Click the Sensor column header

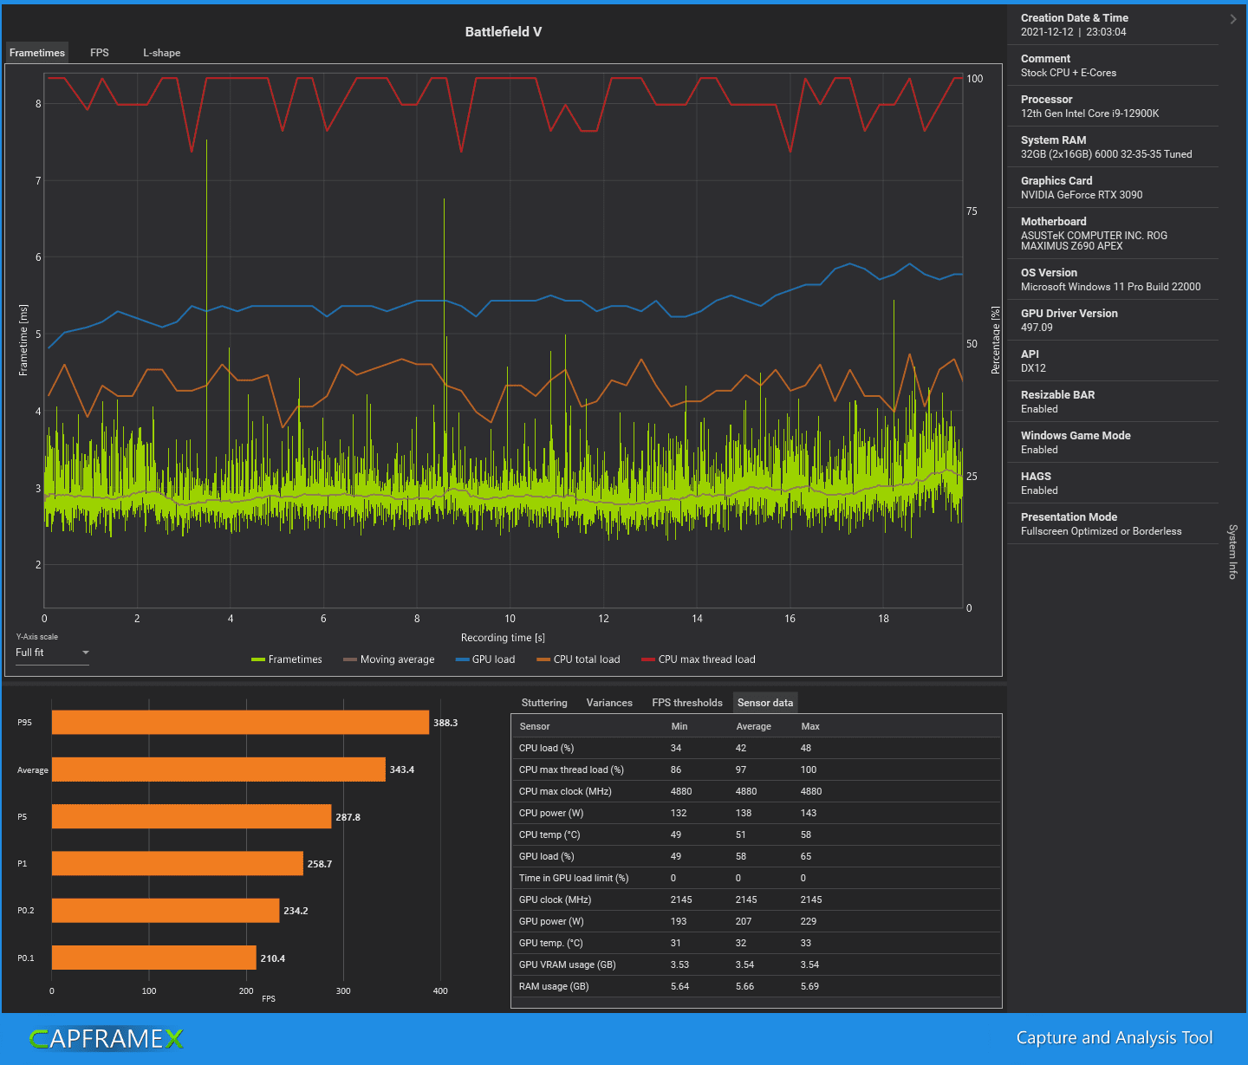pyautogui.click(x=535, y=726)
